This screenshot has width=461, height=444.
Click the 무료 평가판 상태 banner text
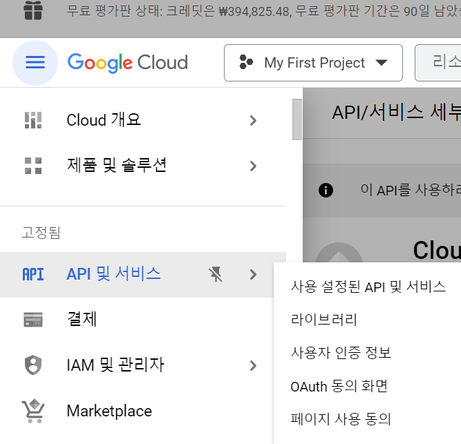pyautogui.click(x=263, y=12)
